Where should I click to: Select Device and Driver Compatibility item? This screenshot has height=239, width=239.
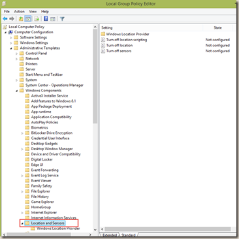point(56,154)
